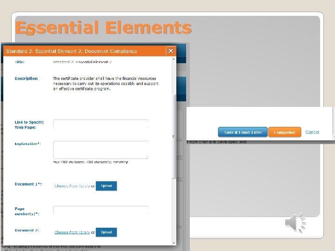The image size is (335, 251).
Task: Choose Document 2 from library
Action: (72, 232)
